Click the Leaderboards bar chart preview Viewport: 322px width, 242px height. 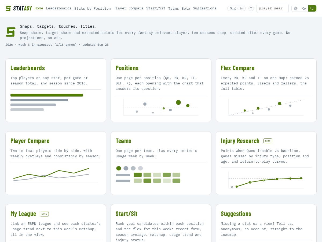point(47,102)
